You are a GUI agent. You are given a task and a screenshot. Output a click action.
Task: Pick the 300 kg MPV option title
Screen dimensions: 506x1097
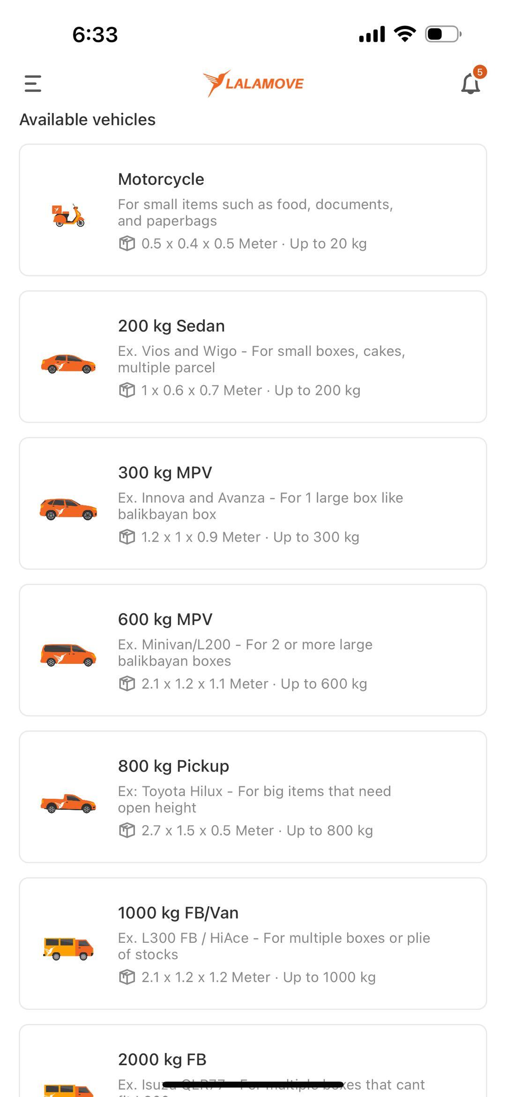point(165,473)
